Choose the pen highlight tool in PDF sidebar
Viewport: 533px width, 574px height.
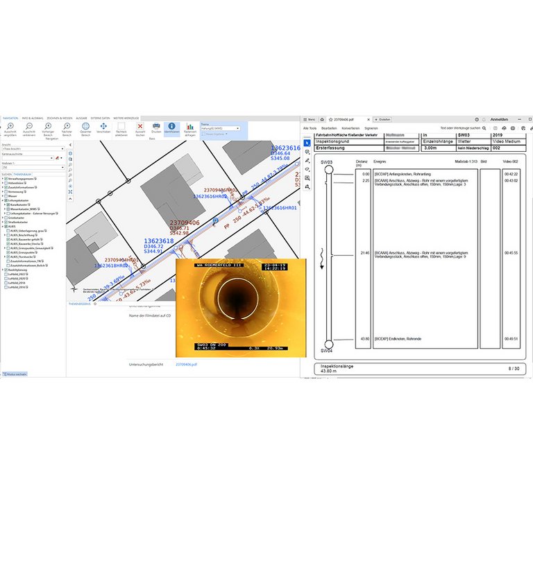[x=307, y=160]
